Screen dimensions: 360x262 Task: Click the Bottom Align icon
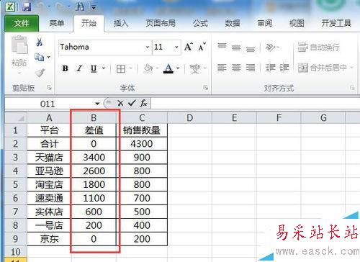coord(251,49)
